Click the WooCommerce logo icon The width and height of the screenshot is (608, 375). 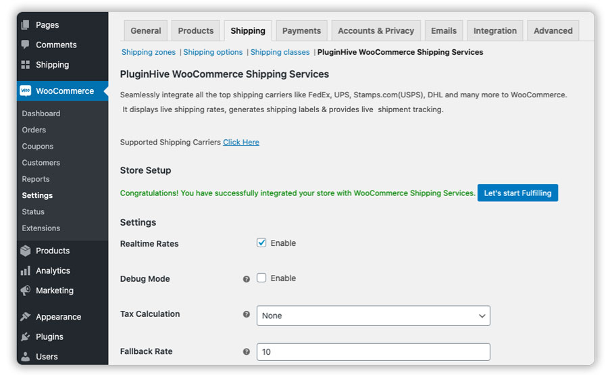click(26, 91)
